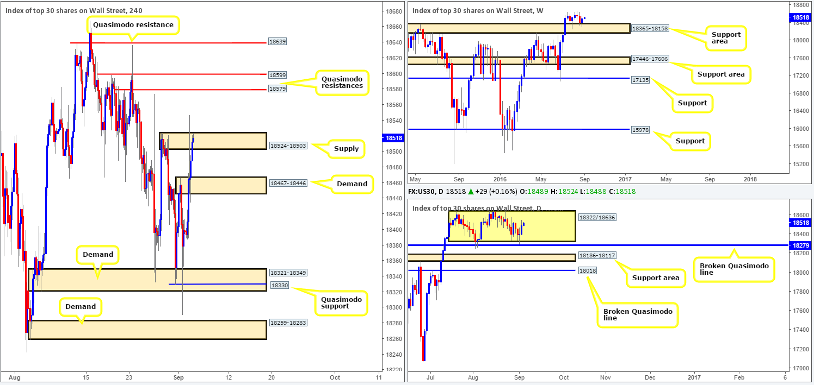Click the 'Support area' callout beside 18365-18158
This screenshot has height=385, width=814.
pyautogui.click(x=726, y=39)
